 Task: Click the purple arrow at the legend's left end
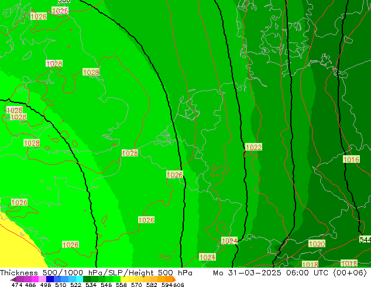[x=13, y=279]
